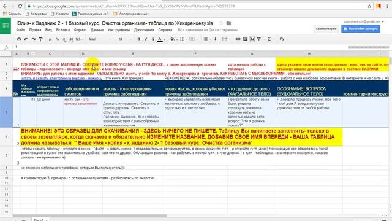Open the merge cells dropdown
Image resolution: width=392 pixels, height=221 pixels.
(x=193, y=39)
